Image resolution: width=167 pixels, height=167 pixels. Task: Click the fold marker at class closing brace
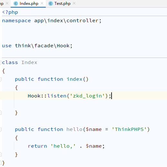pos(1,163)
